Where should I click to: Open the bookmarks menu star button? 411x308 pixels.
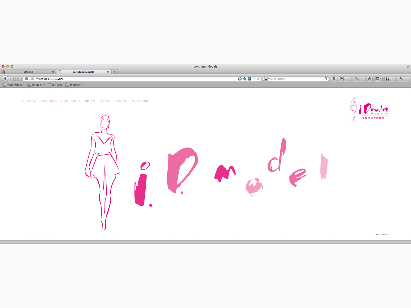(378, 79)
